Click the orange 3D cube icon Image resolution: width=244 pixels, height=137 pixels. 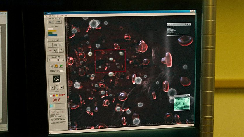(x=56, y=66)
